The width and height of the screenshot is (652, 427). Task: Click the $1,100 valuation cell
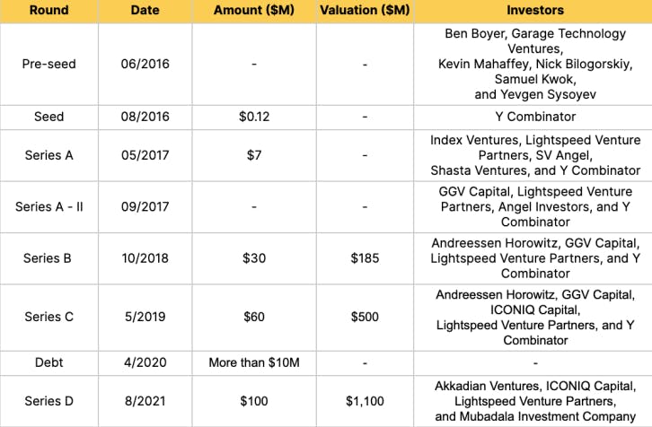click(364, 402)
